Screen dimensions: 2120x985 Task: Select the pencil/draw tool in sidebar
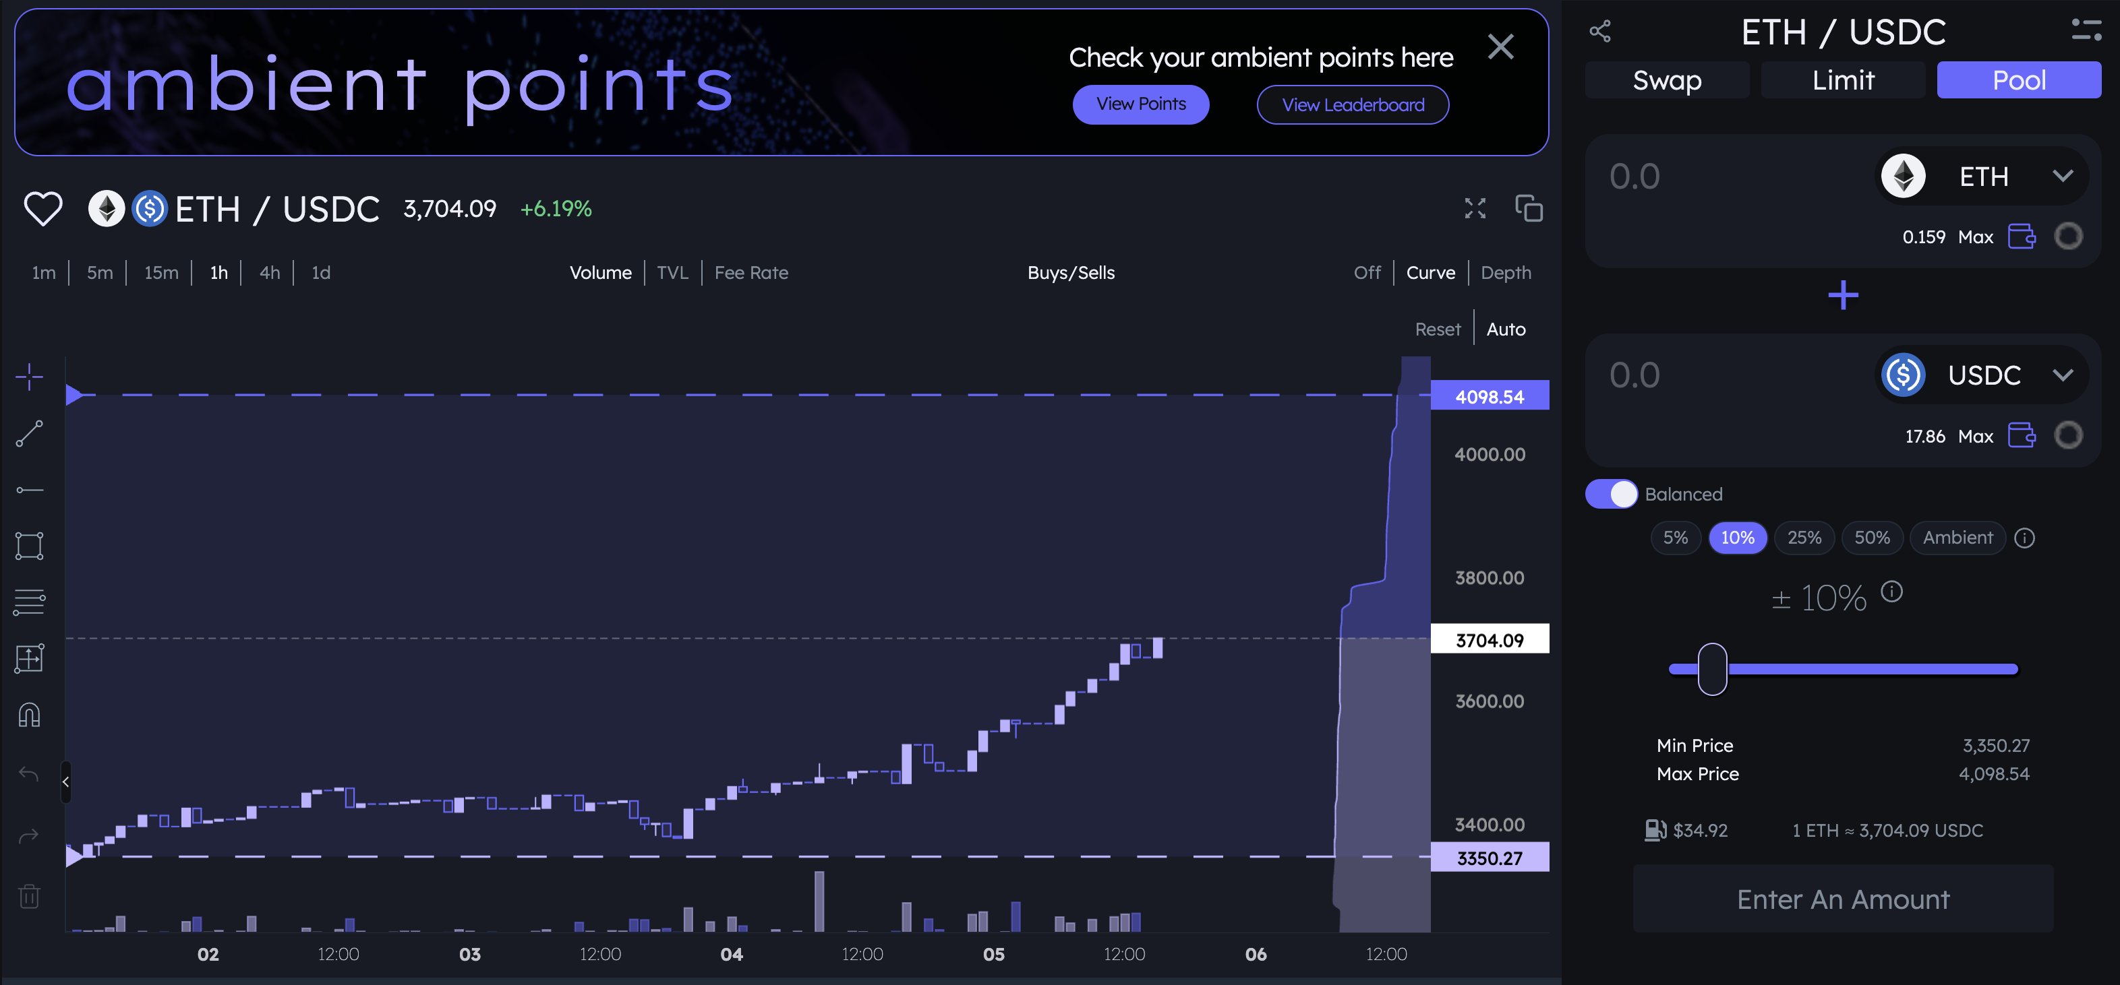click(x=28, y=434)
